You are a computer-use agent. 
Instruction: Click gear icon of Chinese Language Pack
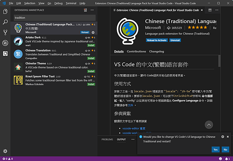tap(93, 32)
